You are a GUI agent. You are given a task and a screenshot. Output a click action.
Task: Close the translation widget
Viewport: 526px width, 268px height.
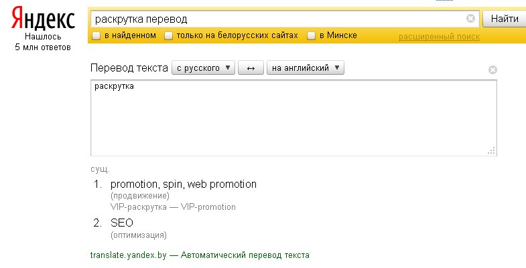[492, 70]
